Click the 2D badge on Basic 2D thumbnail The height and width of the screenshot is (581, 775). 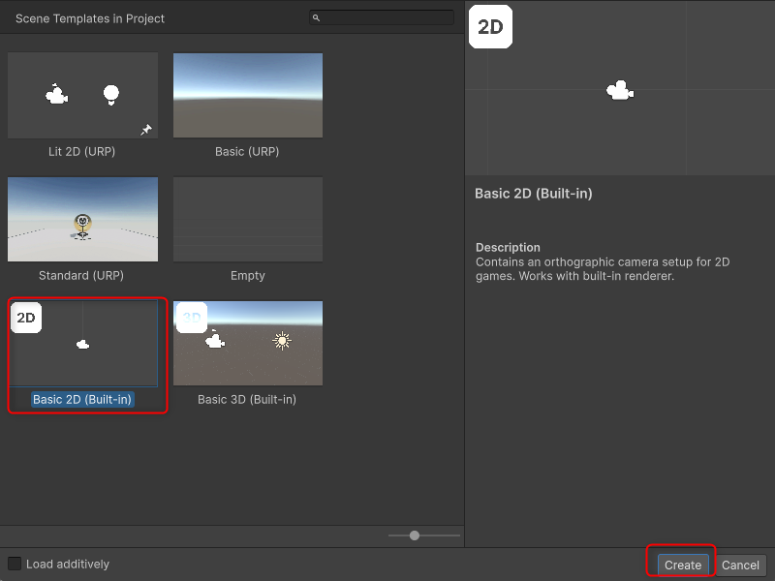pos(26,318)
